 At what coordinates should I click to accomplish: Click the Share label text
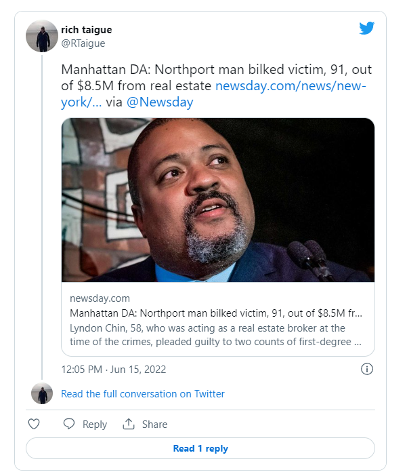[154, 424]
